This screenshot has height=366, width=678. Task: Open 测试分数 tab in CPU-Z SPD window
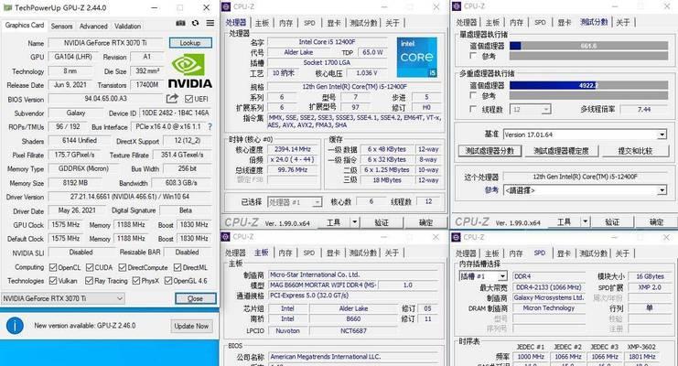tap(593, 253)
